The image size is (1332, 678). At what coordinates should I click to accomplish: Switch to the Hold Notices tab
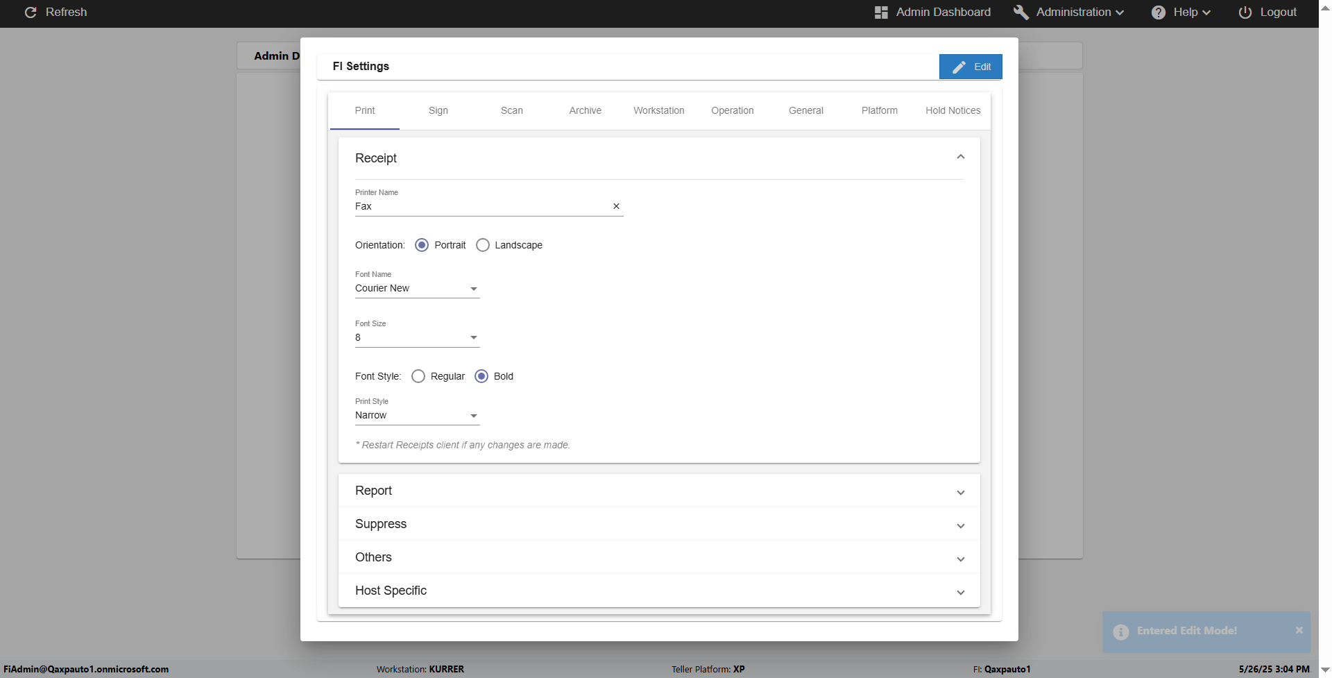[953, 110]
